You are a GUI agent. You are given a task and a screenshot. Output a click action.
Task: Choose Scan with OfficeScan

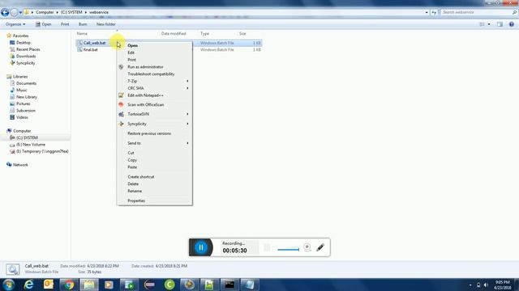pyautogui.click(x=155, y=104)
